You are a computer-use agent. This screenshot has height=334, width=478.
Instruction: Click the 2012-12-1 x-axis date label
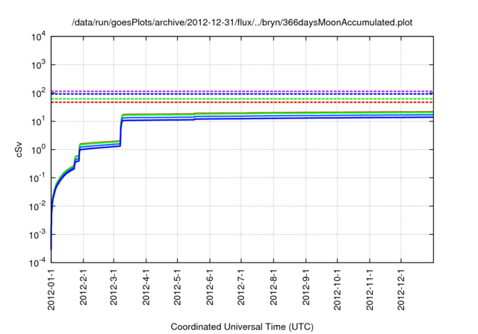point(401,289)
